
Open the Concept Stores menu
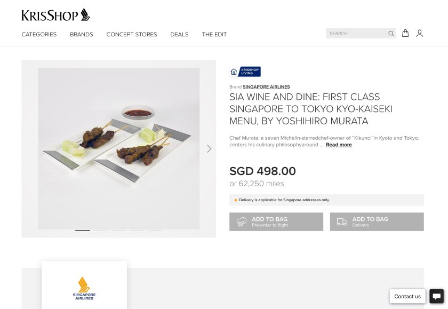pos(132,34)
